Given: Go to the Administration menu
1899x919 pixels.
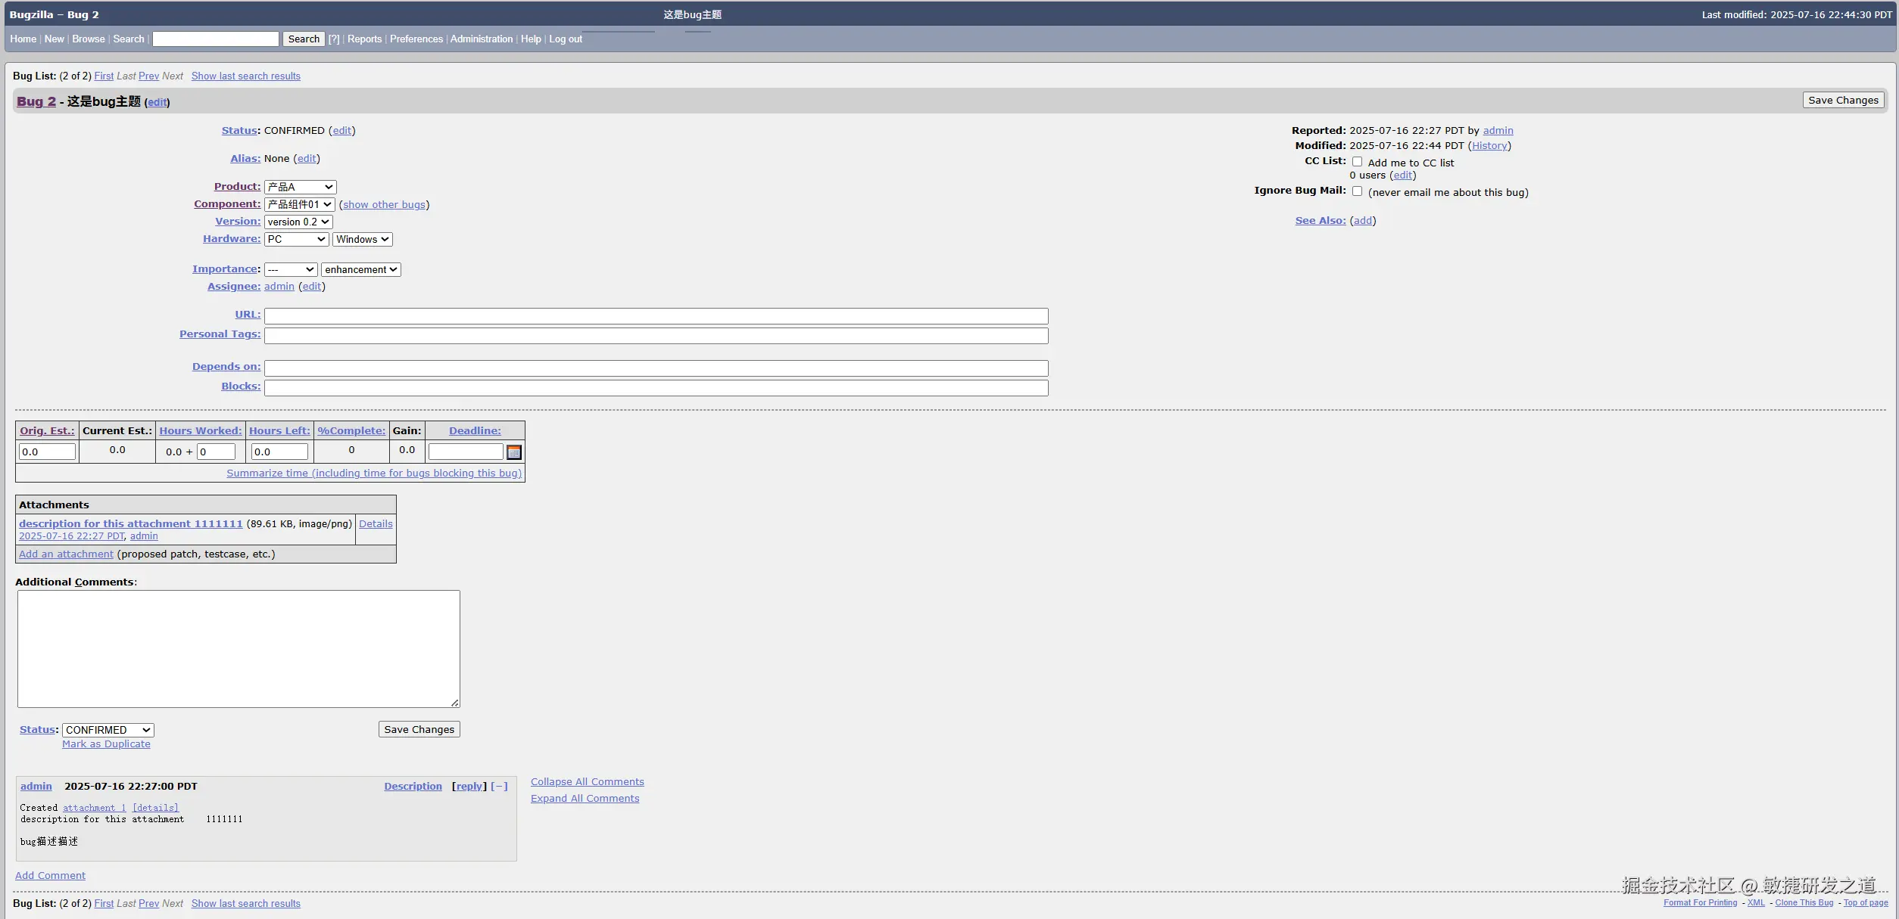Looking at the screenshot, I should (481, 39).
